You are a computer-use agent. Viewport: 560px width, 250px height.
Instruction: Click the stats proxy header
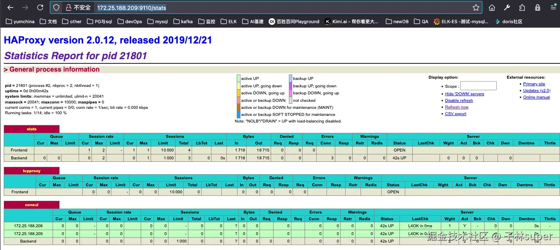(32, 129)
